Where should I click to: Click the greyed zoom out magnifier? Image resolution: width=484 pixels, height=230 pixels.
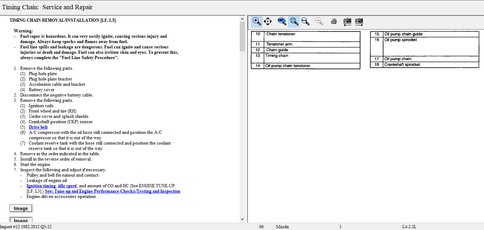pyautogui.click(x=319, y=21)
